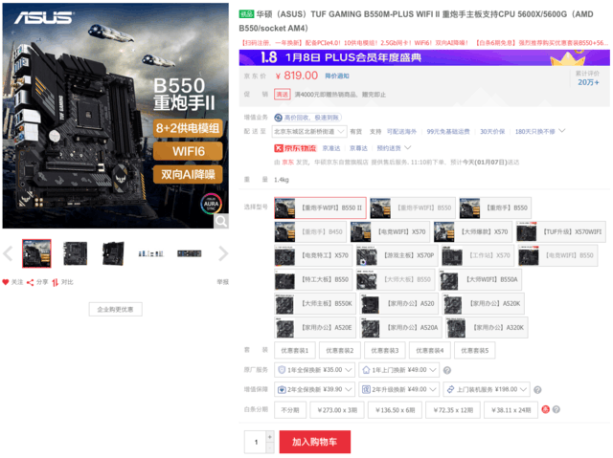Viewport: 613px width, 458px height.
Task: Click the PLUS会员年度盛典 purple banner
Action: [424, 57]
